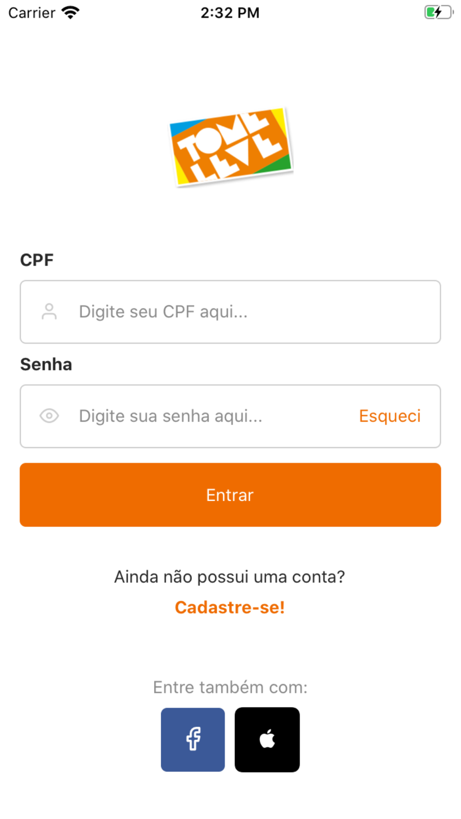The width and height of the screenshot is (461, 819).
Task: Click the Senha label
Action: point(46,364)
